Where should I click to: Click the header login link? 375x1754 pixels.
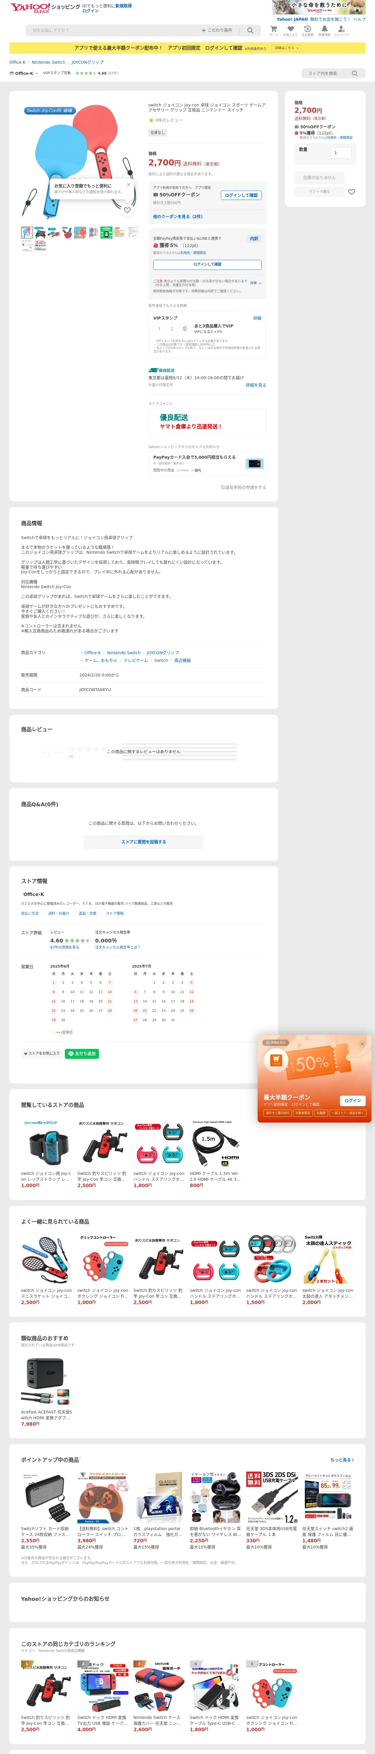pyautogui.click(x=91, y=11)
